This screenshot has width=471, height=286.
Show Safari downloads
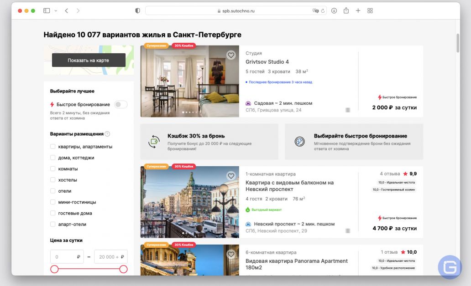click(334, 11)
